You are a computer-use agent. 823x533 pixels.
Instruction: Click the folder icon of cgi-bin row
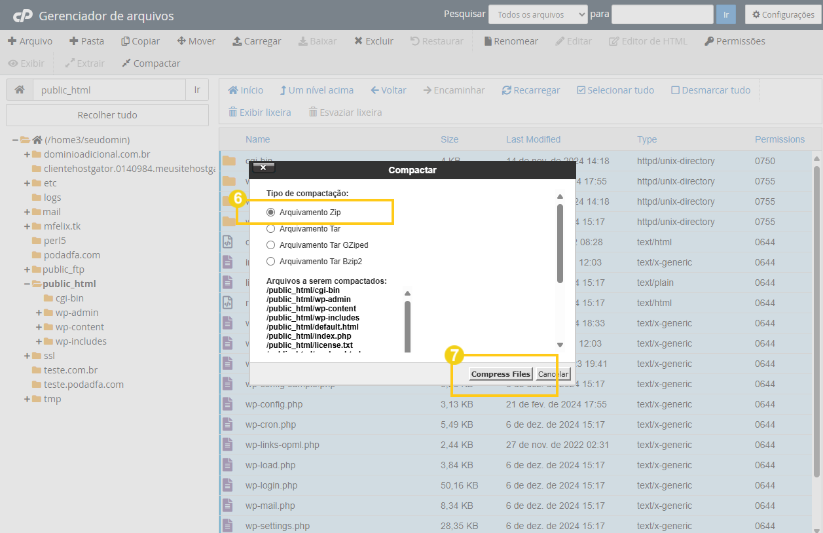(229, 161)
